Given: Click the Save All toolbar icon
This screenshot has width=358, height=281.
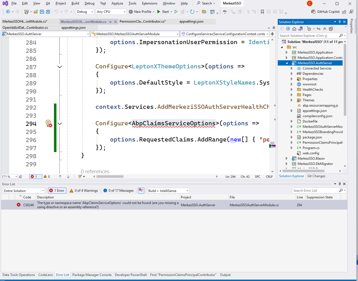Looking at the screenshot, I should 48,12.
